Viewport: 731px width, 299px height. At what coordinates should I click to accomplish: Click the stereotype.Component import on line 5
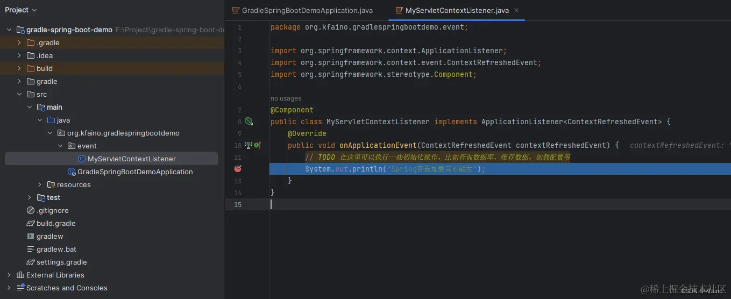[374, 74]
